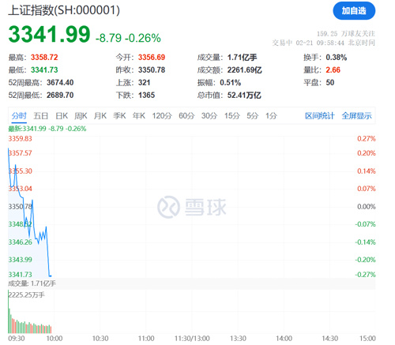Screen dimensions: 395x345
Task: Click the 2225.25万手 volume axis label
Action: tap(27, 295)
